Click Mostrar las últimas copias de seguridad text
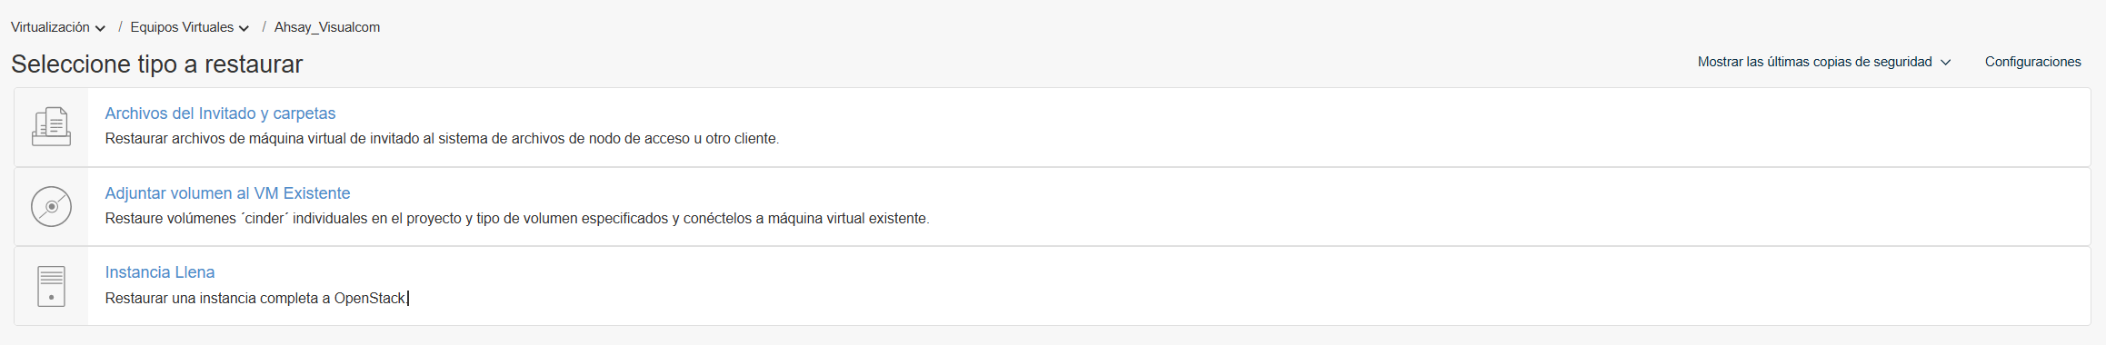2106x345 pixels. 1814,62
